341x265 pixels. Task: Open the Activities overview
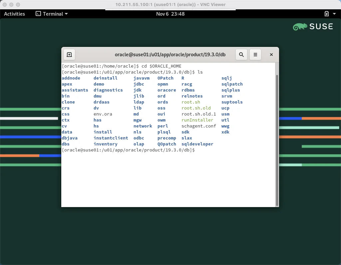point(14,14)
